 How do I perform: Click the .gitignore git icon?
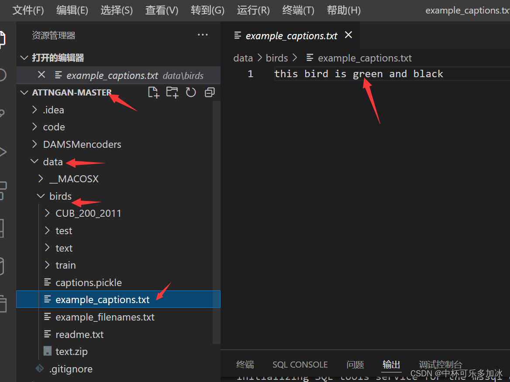point(40,368)
